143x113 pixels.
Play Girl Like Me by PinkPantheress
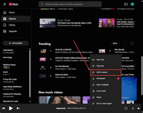point(119,50)
